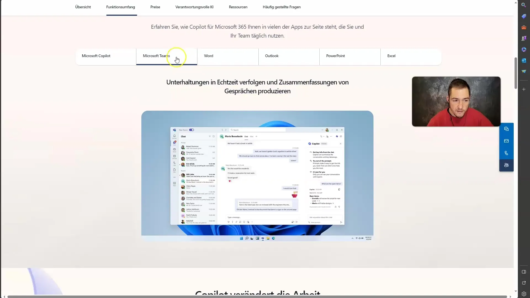
Task: Open Microsoft 365 icon in Edge sidebar
Action: tap(524, 49)
